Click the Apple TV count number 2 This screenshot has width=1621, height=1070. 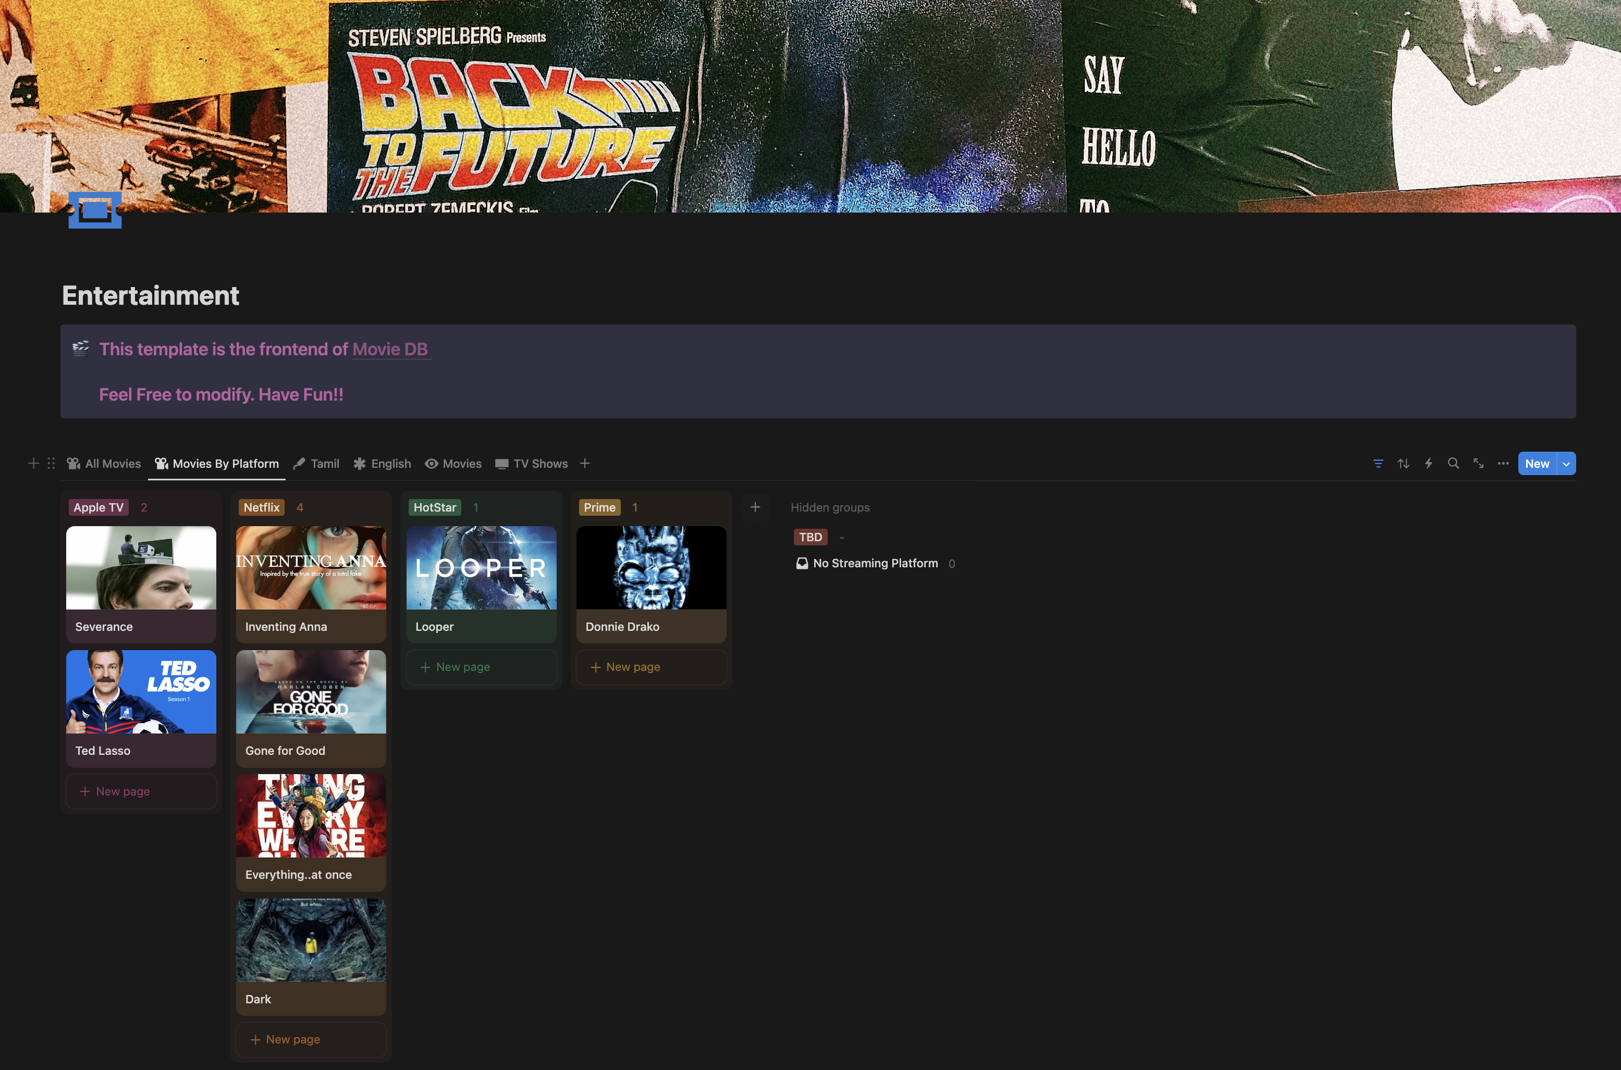pos(143,507)
